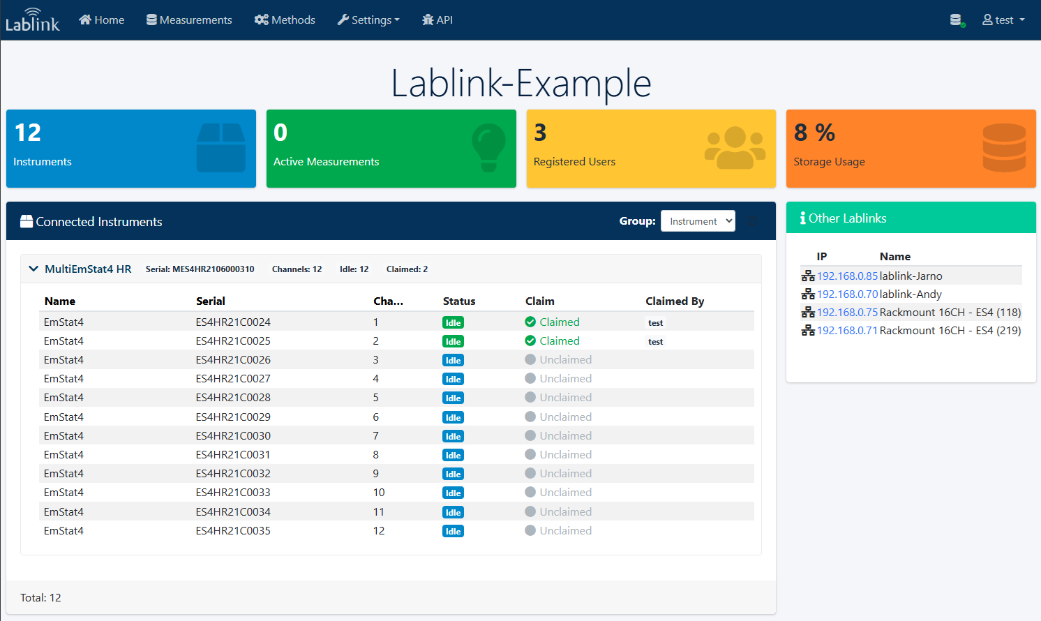Click the network icon beside 192.168.0.71

coord(808,331)
